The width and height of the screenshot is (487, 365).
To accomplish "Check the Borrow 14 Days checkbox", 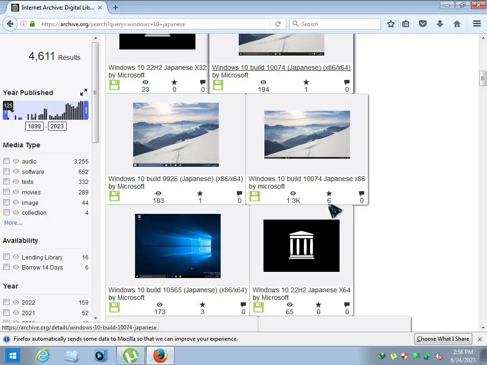I will (x=6, y=267).
